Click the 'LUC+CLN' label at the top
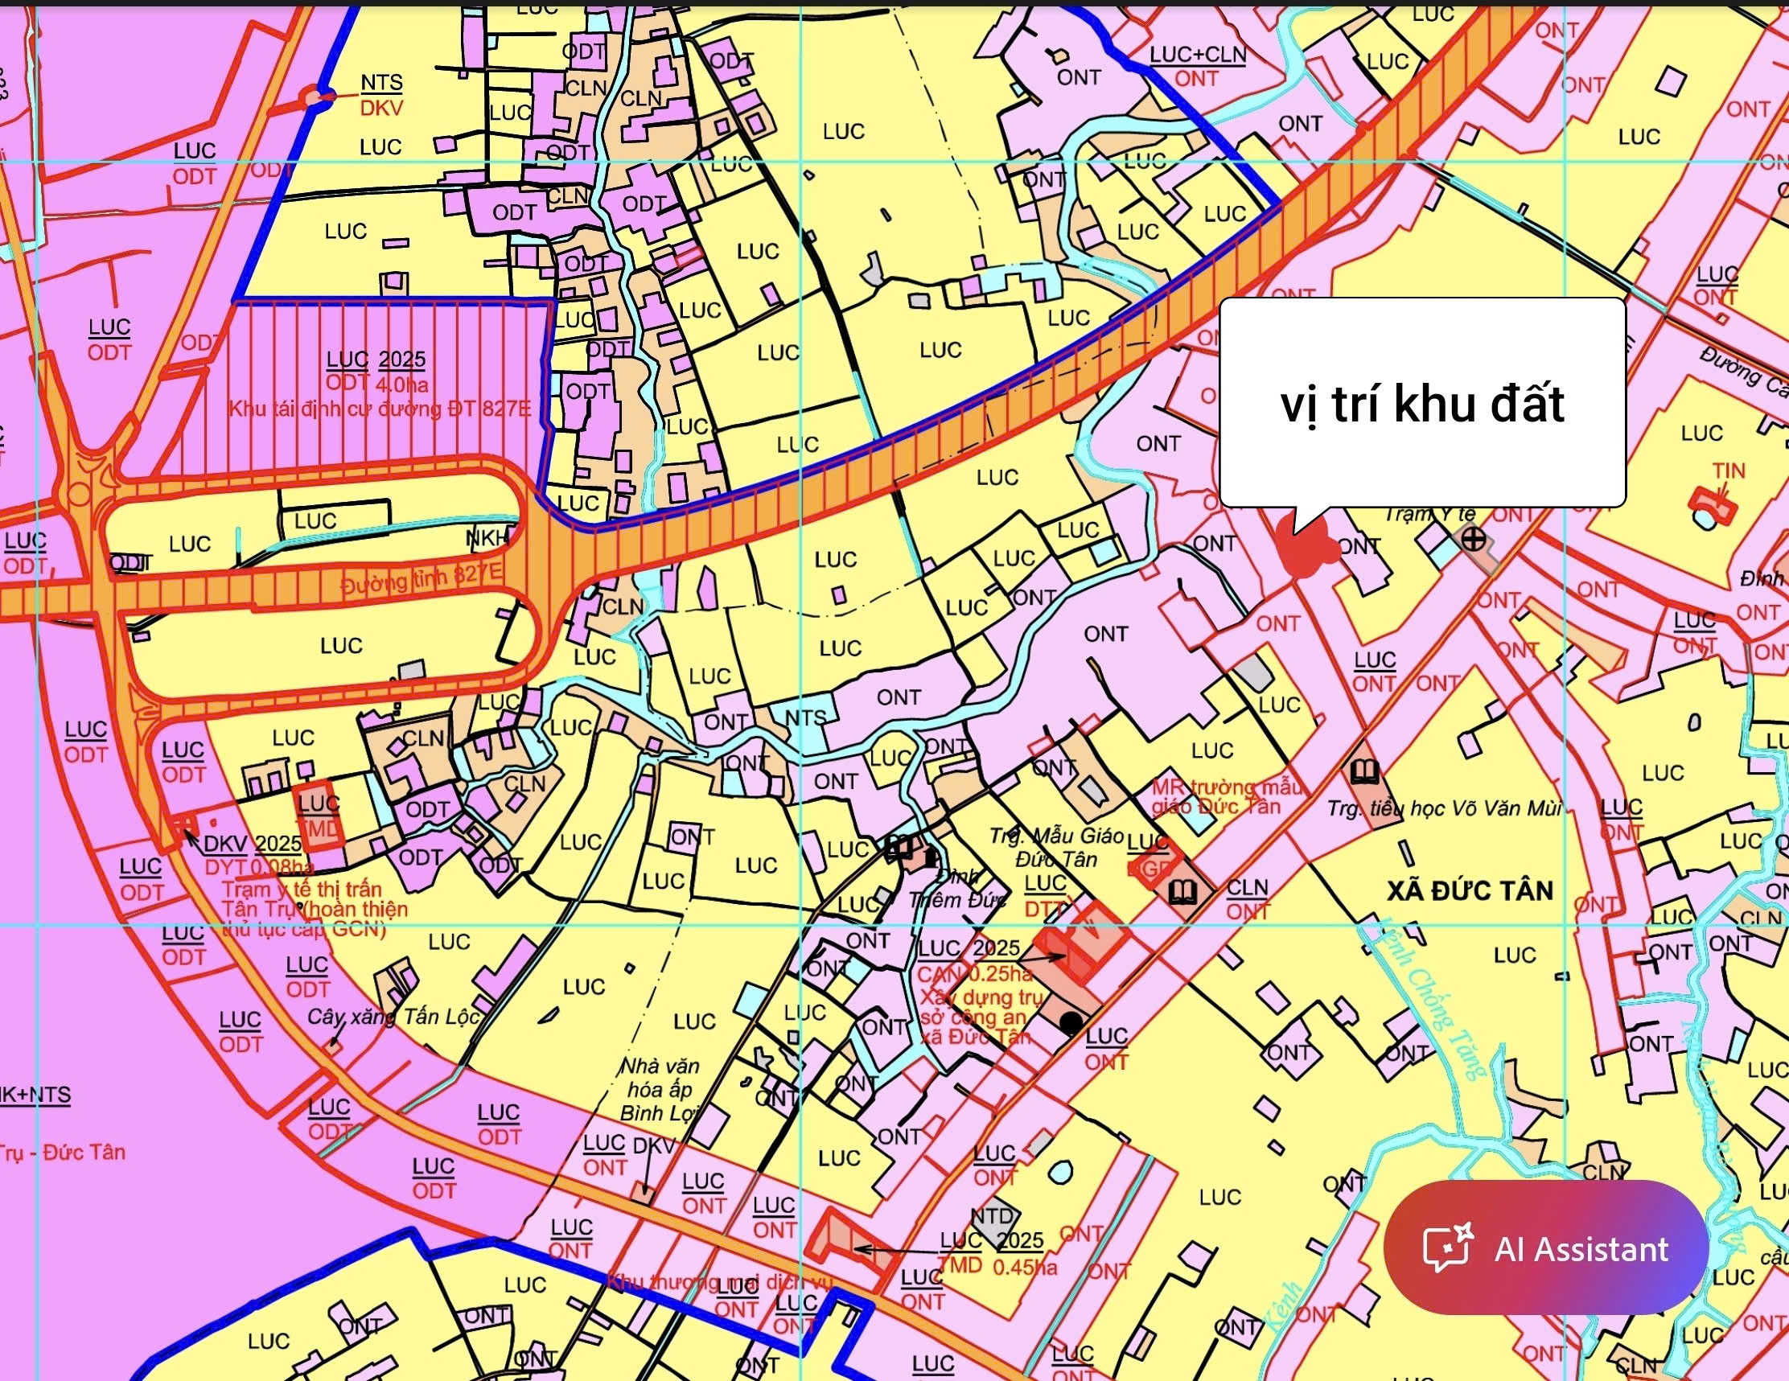The width and height of the screenshot is (1789, 1381). click(x=1198, y=54)
